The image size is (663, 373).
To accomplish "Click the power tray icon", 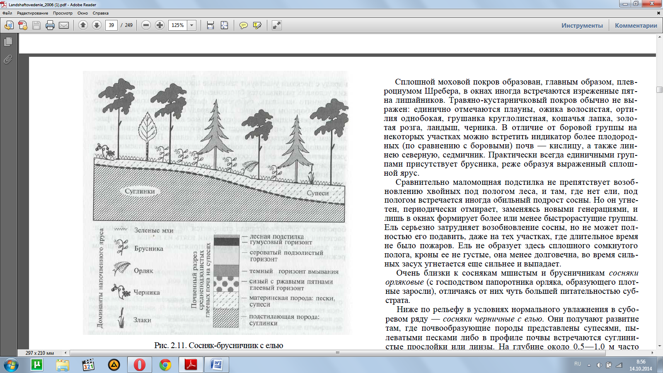I will pyautogui.click(x=609, y=365).
